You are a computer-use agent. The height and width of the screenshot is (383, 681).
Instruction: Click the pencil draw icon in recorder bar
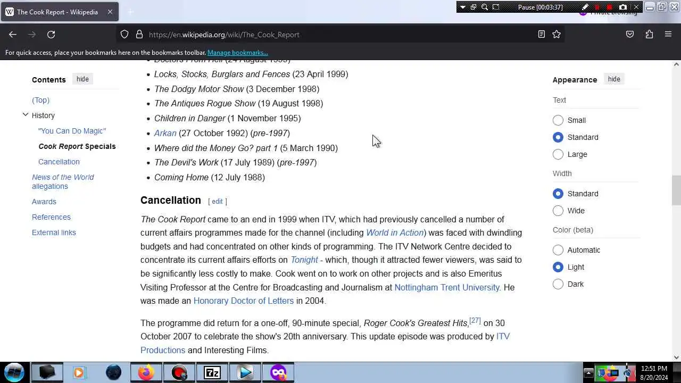[x=585, y=7]
